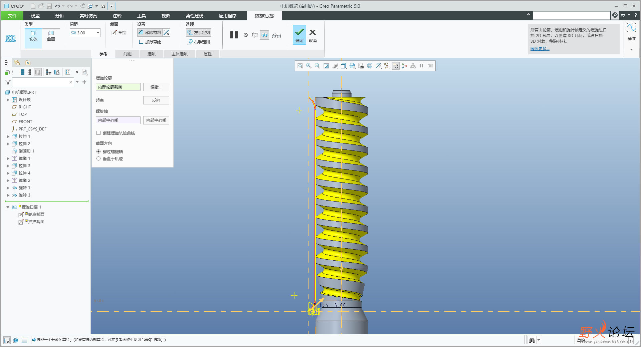Click the binoculars find icon in status bar

point(532,340)
